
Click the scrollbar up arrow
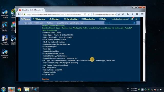pos(144,18)
